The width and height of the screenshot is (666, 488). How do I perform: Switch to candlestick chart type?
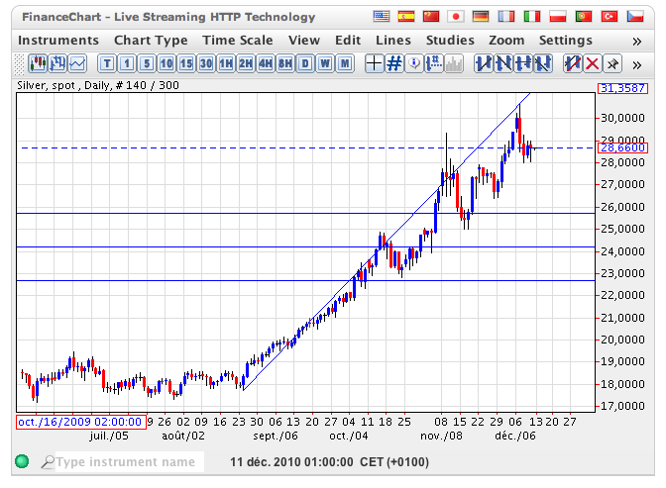pyautogui.click(x=39, y=63)
